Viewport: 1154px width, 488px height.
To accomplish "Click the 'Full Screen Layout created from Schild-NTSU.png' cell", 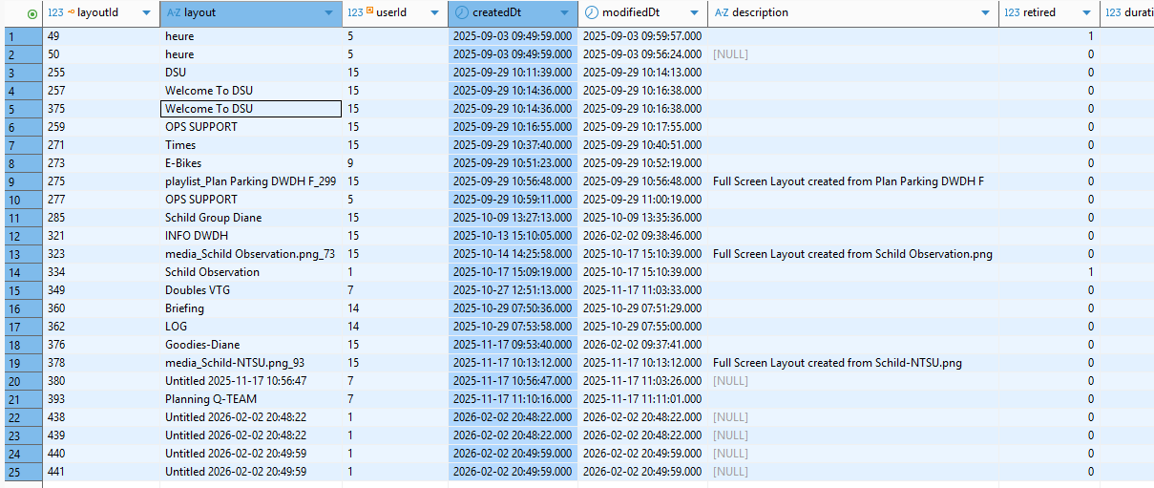I will coord(837,363).
